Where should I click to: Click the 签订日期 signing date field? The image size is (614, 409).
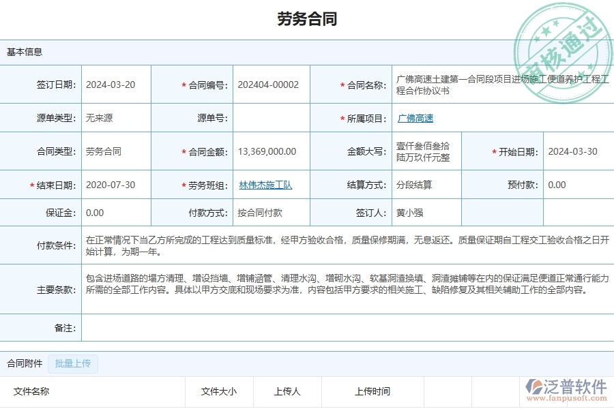115,84
